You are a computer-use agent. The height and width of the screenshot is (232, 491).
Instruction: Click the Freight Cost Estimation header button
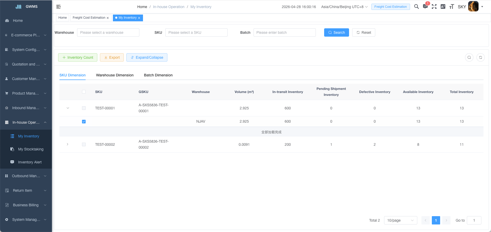click(x=391, y=7)
